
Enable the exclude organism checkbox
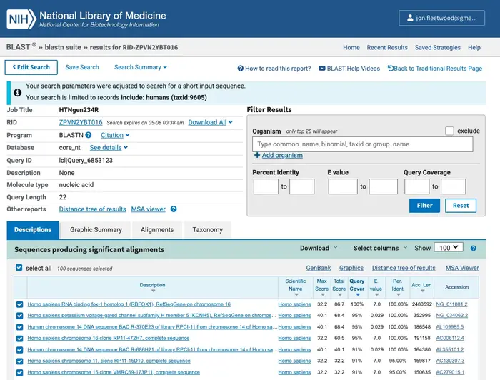coord(449,131)
